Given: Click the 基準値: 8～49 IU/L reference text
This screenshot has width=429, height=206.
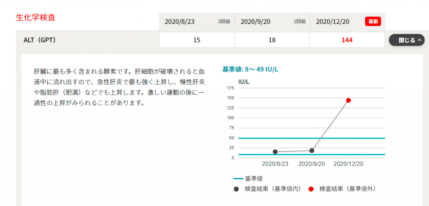Looking at the screenshot, I should [x=251, y=69].
